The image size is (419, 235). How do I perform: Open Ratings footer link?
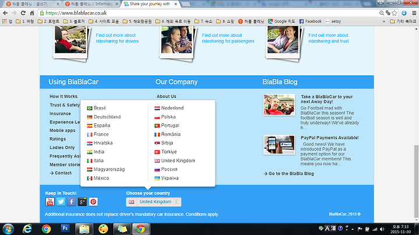(x=58, y=139)
